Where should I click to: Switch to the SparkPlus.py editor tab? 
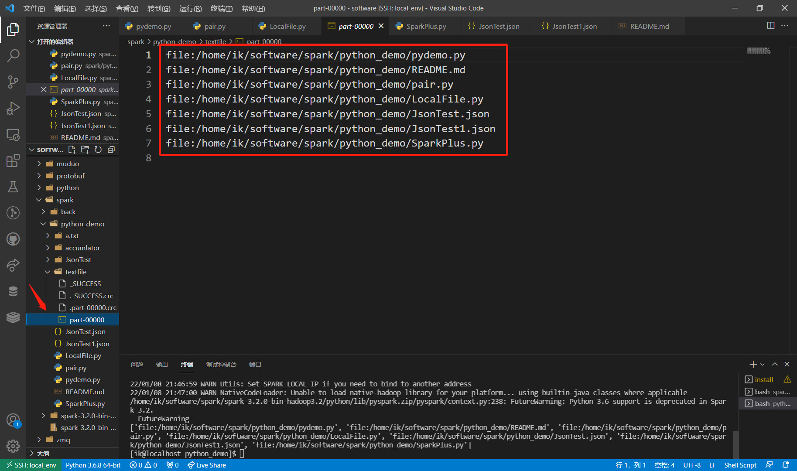click(x=426, y=26)
